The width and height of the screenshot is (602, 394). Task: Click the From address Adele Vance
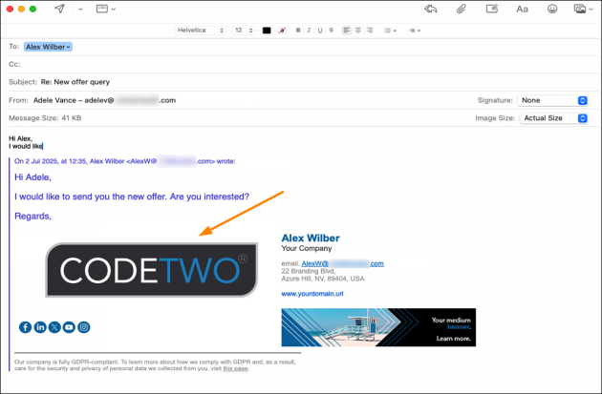(104, 100)
